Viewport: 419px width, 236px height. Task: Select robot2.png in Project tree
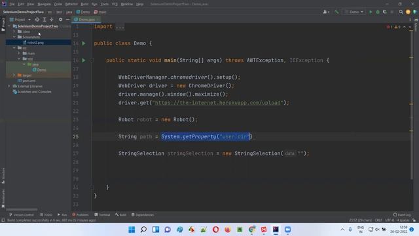click(x=35, y=43)
